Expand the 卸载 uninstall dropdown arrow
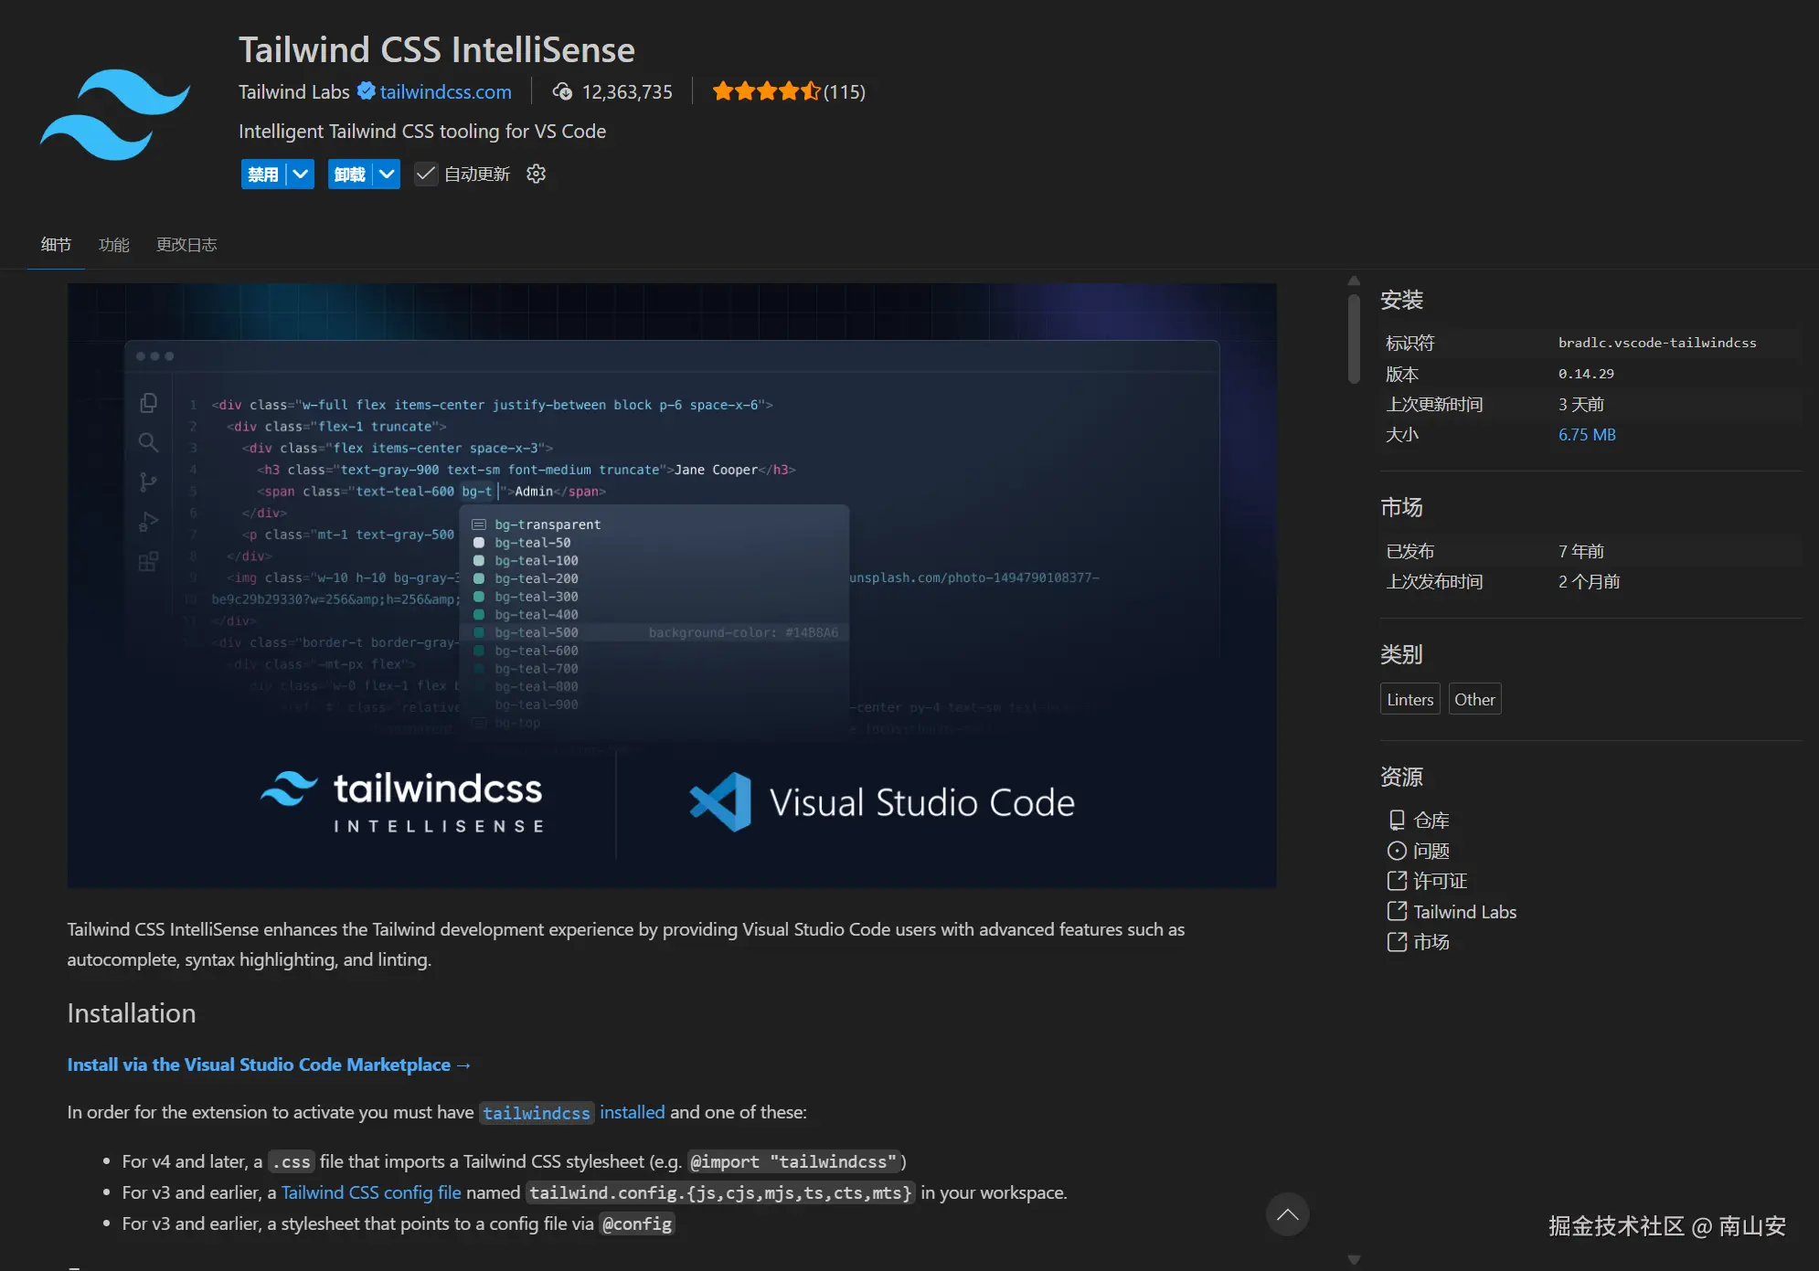 click(388, 174)
